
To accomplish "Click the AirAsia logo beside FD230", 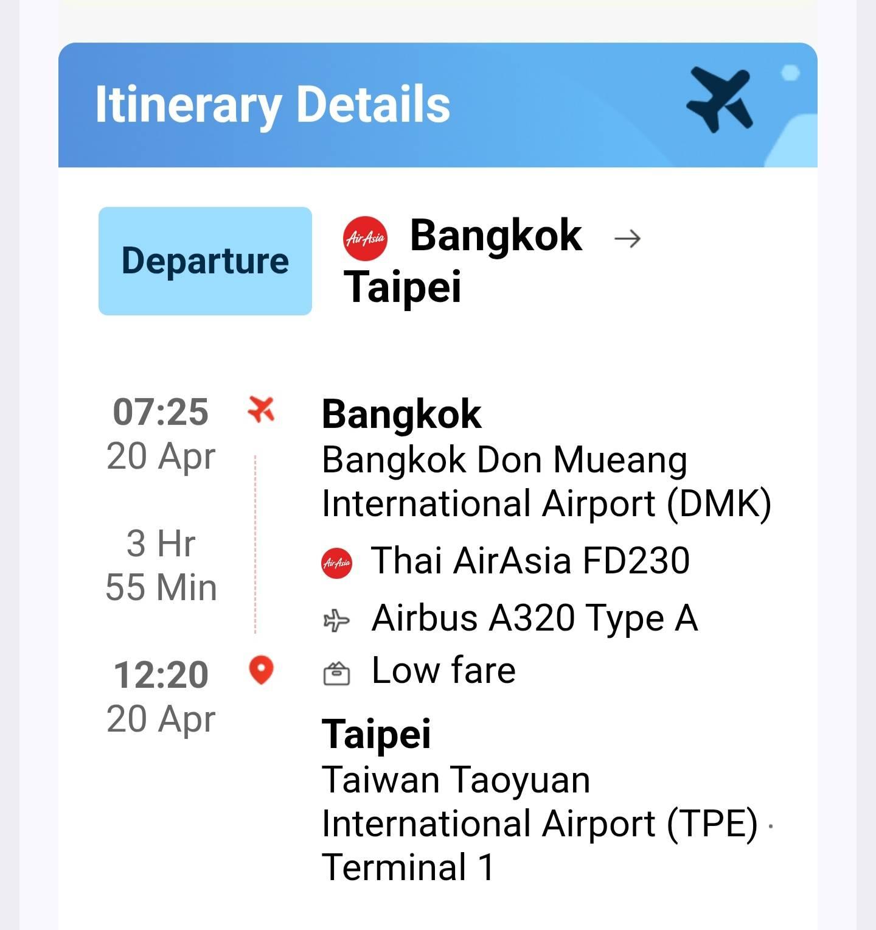I will click(336, 562).
